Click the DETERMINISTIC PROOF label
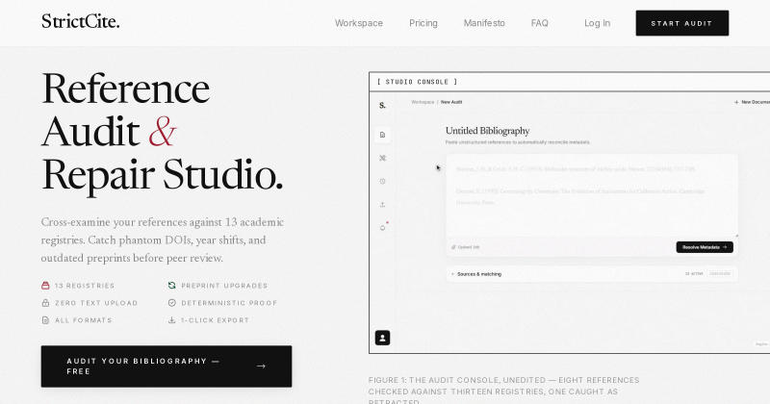This screenshot has height=404, width=770. coord(229,303)
